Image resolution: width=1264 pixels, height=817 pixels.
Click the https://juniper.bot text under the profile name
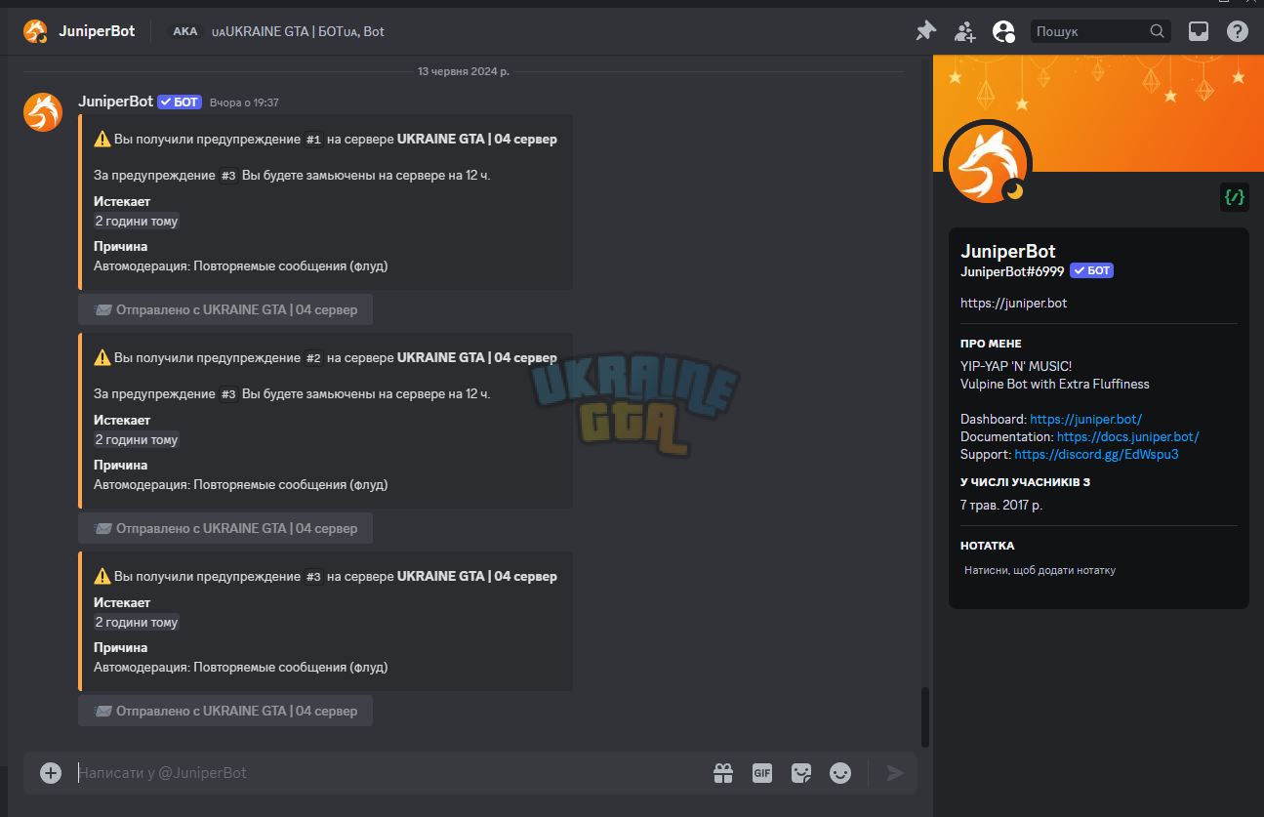coord(1014,304)
